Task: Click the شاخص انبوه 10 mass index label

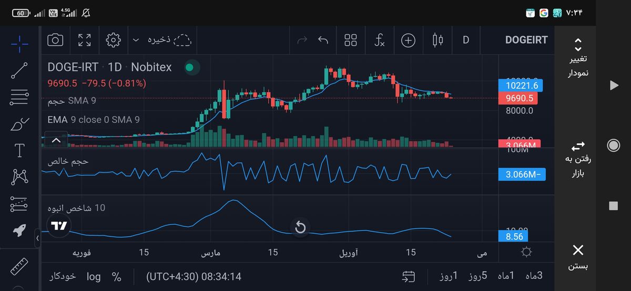Action: 76,208
